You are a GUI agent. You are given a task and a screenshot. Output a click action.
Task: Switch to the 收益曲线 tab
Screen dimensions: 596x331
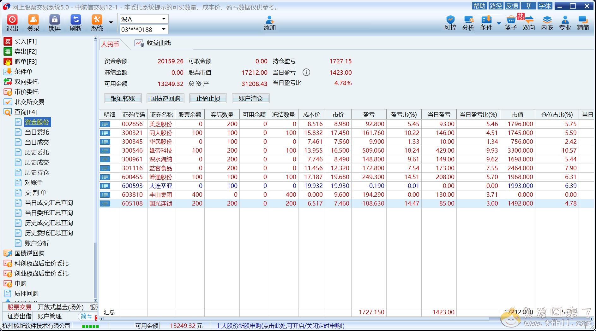(153, 43)
